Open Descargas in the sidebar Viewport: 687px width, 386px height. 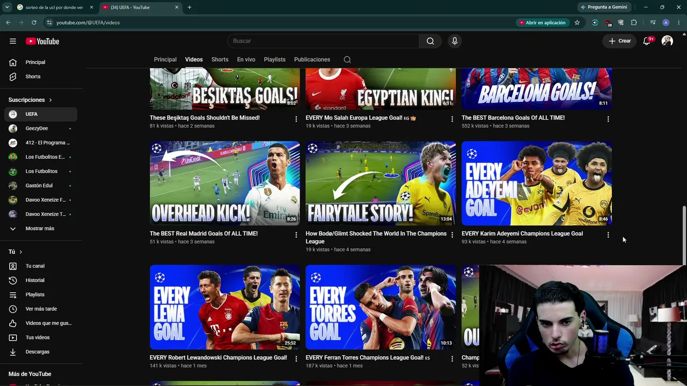[41, 352]
